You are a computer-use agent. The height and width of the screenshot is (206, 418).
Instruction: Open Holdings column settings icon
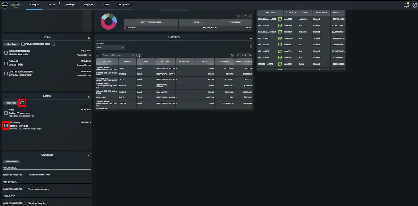pos(251,46)
